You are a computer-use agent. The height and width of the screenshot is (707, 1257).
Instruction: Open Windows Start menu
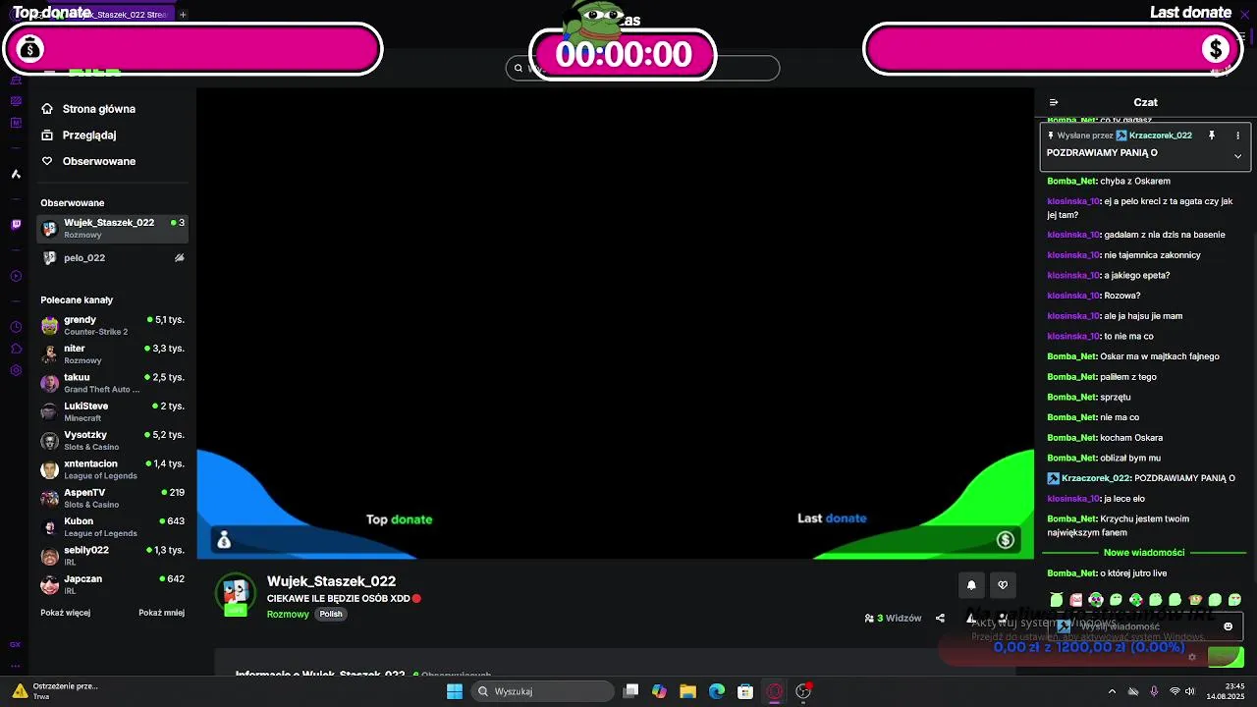(x=455, y=691)
